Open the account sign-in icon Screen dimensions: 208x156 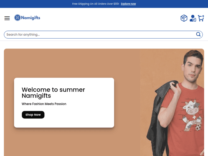click(x=193, y=18)
